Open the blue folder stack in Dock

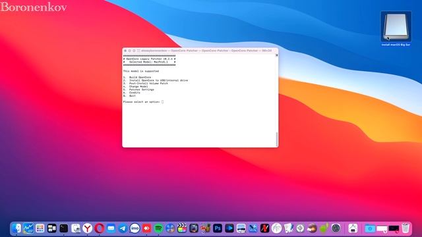pyautogui.click(x=370, y=228)
